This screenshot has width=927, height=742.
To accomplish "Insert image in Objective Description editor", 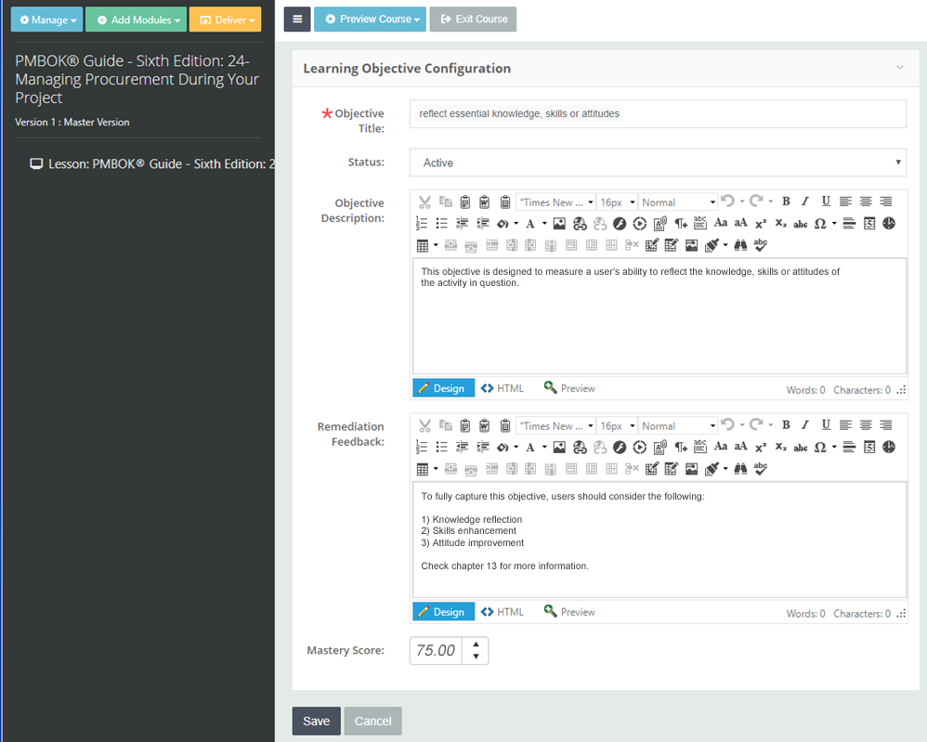I will [559, 224].
